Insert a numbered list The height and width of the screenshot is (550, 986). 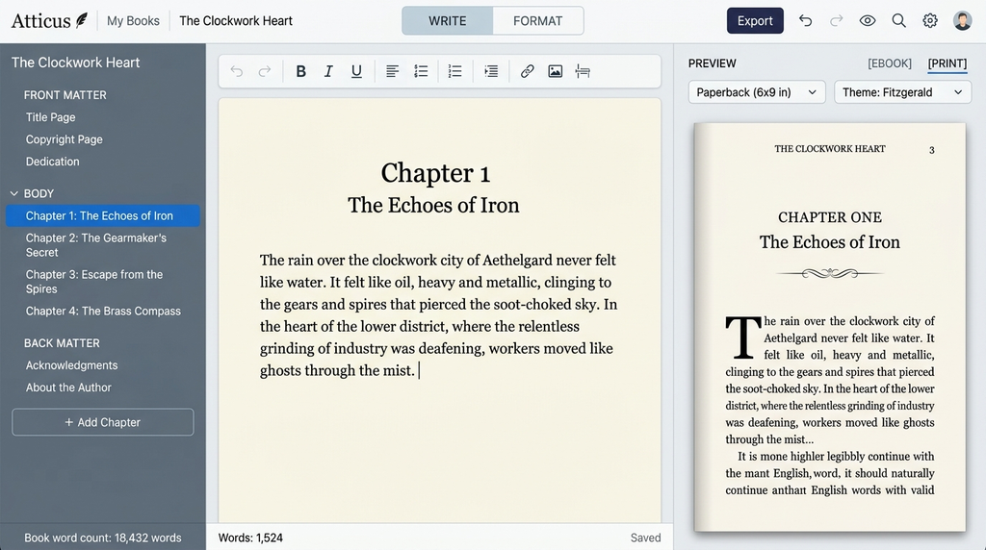coord(454,71)
